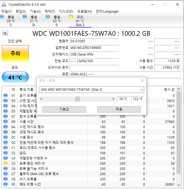Click the temperature slider thumb
184x190 pixels.
point(77,99)
